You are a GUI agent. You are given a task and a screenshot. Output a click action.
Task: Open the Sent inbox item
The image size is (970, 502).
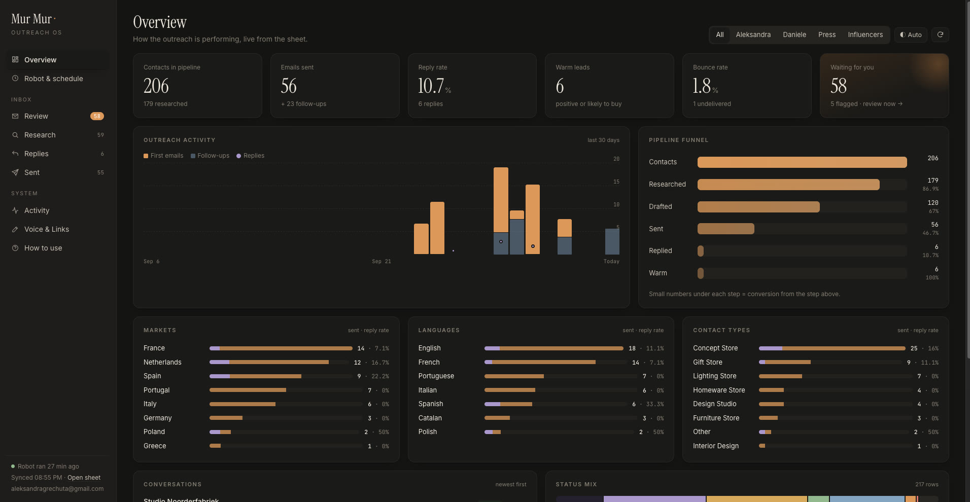[58, 172]
